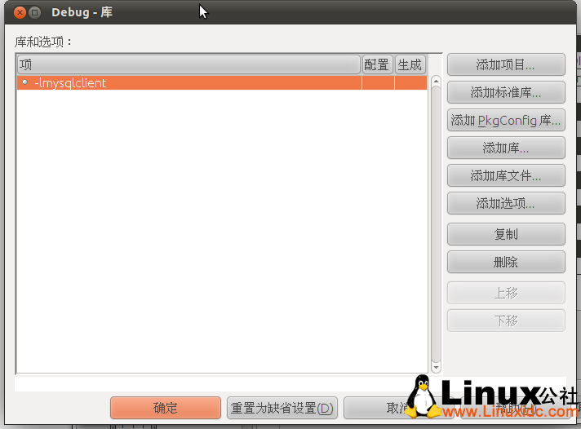This screenshot has width=581, height=429.
Task: Click the library icon beside -lmysqlclient
Action: click(x=24, y=82)
